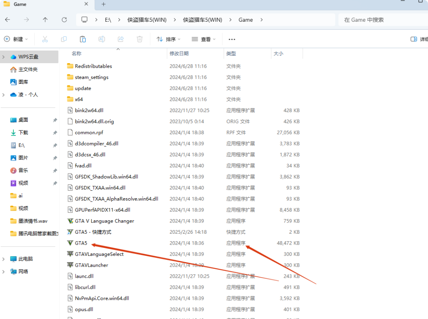Open the three-dot more options menu

coord(232,39)
